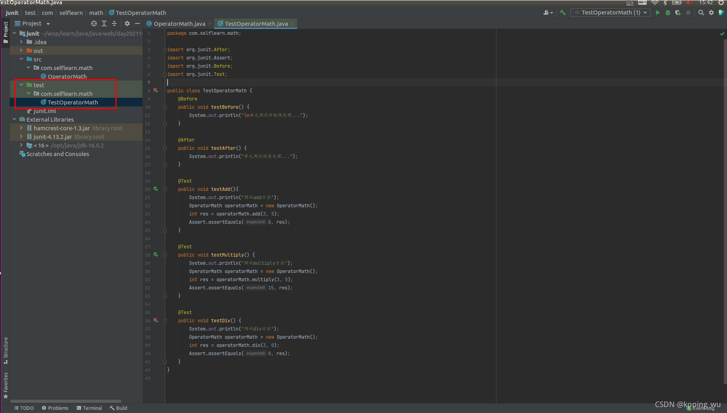Open the Problems tool window tab
This screenshot has height=413, width=727.
(x=55, y=408)
